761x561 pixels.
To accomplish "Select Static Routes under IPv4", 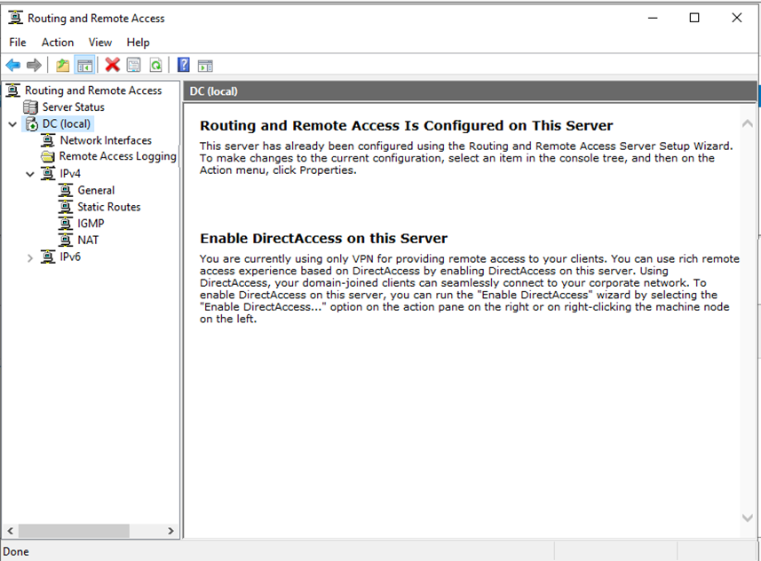I will point(108,207).
